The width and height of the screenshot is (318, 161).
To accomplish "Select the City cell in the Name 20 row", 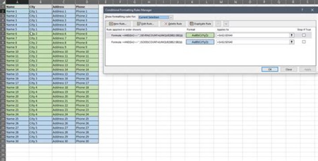I will pos(40,96).
